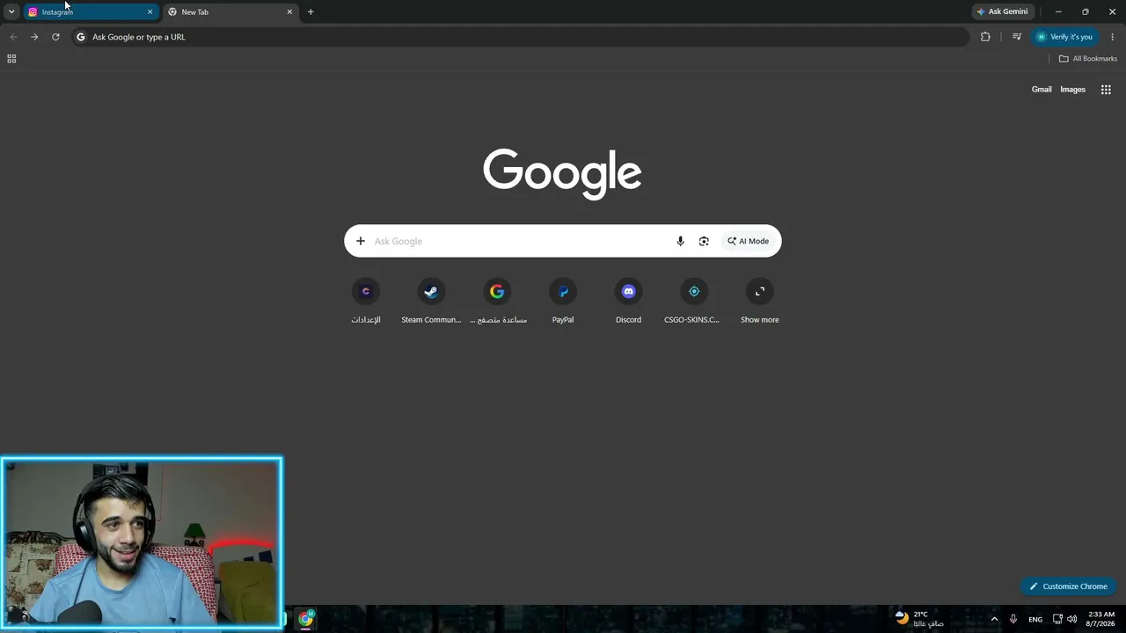The height and width of the screenshot is (633, 1126).
Task: Click the Customize Chrome button
Action: 1068,586
